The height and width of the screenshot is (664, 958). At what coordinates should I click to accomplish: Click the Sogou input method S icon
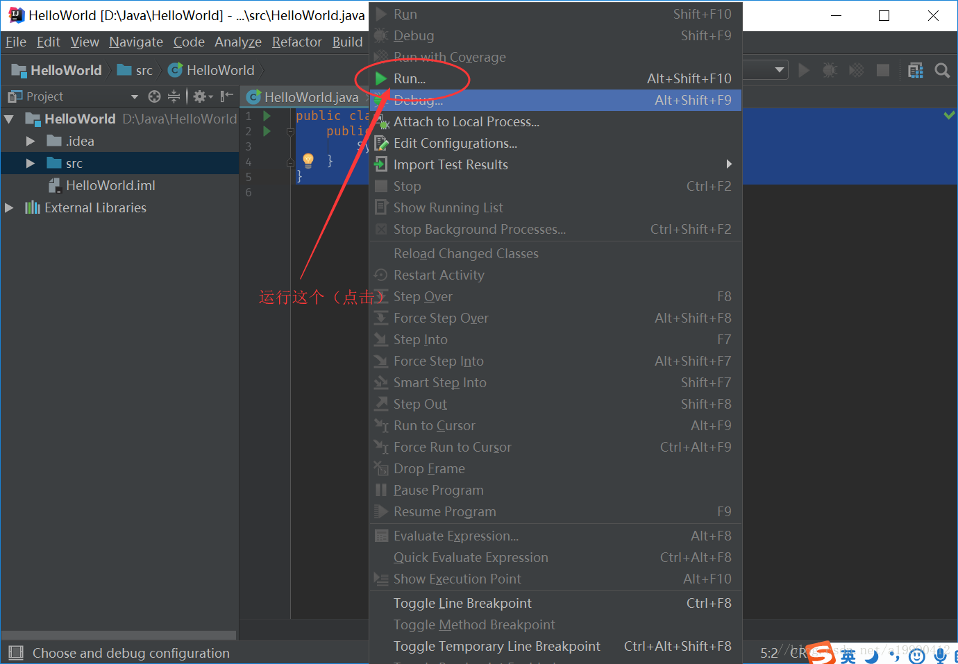coord(821,654)
